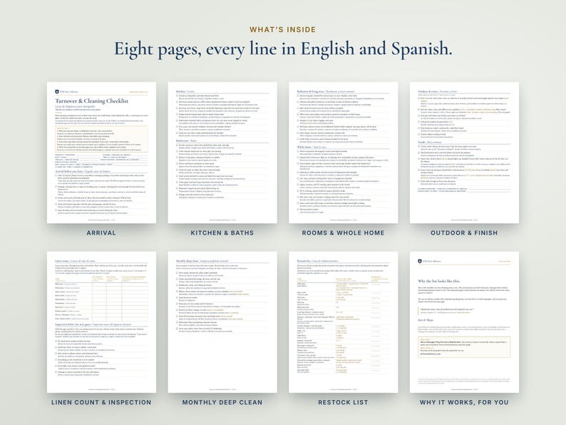This screenshot has height=425, width=566.
Task: Click the "Why the list looks like this." heading
Action: click(x=439, y=281)
